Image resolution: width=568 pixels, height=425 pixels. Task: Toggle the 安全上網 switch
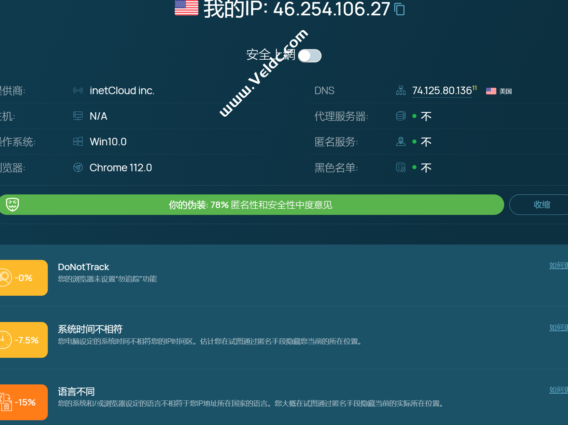pyautogui.click(x=310, y=56)
